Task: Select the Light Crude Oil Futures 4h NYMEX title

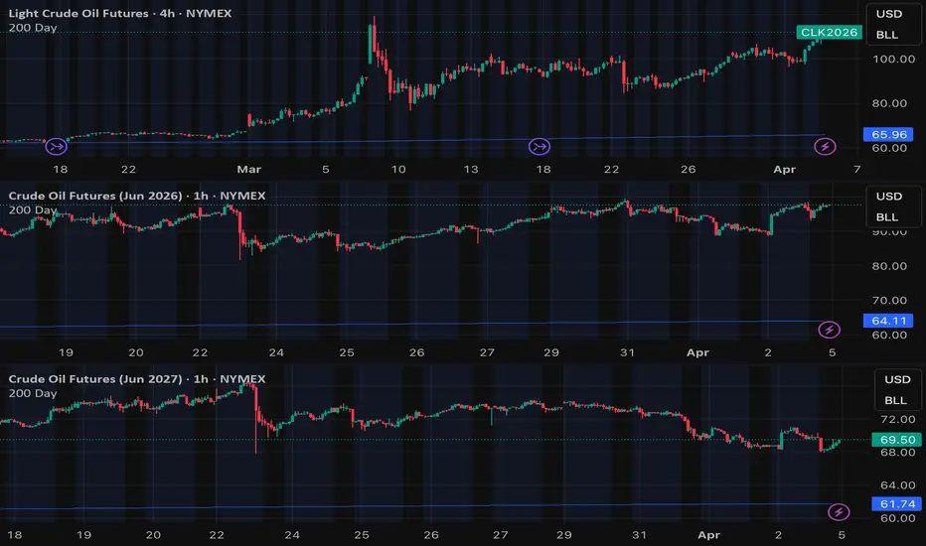Action: point(120,13)
